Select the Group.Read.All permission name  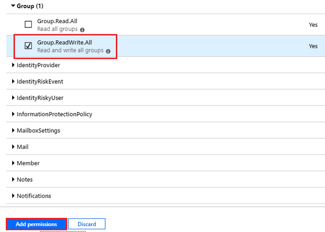tap(57, 21)
